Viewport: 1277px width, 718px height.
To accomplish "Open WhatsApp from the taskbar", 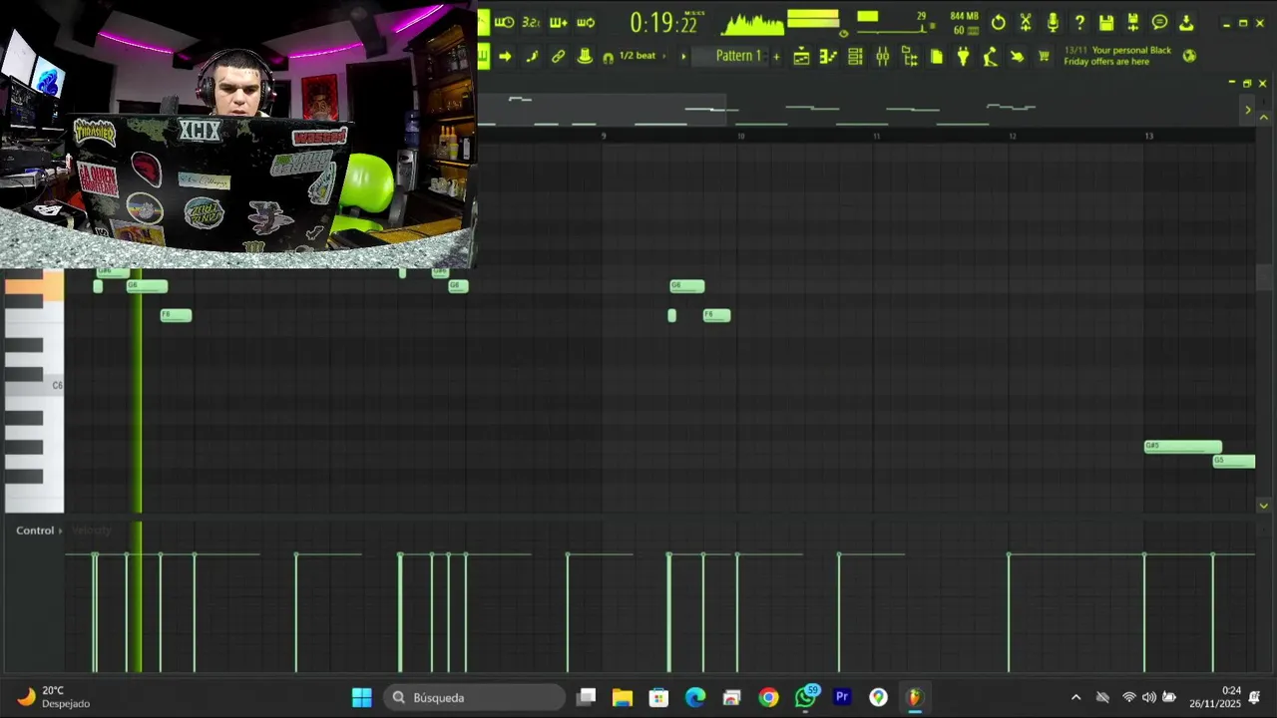I will [805, 697].
